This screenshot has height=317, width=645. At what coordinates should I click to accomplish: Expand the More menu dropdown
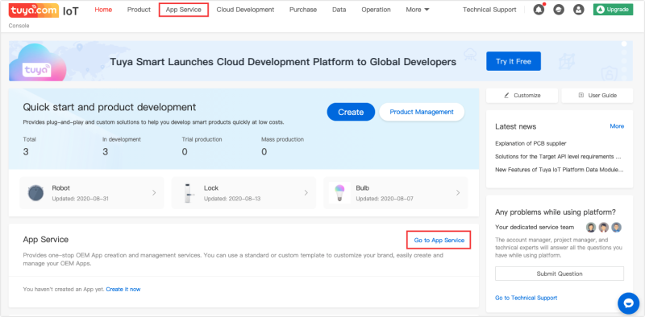pos(418,10)
